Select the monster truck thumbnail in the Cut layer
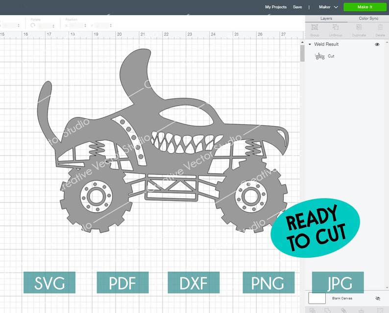 (320, 56)
